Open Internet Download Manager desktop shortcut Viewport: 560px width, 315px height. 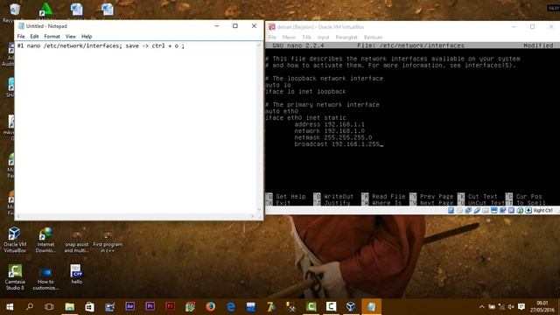coord(45,240)
